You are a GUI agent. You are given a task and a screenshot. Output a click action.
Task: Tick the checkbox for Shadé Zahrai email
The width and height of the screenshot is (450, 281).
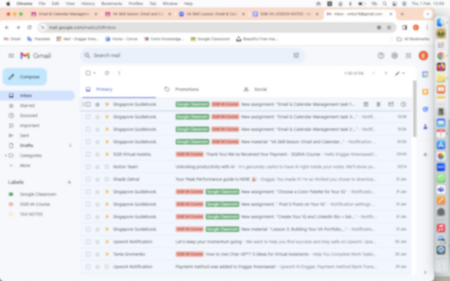[88, 179]
